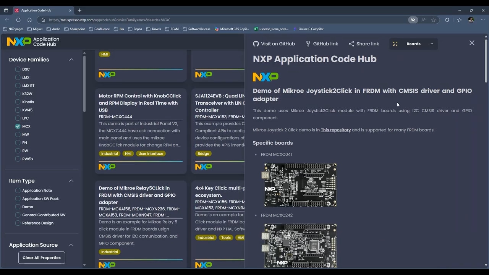Click the User Interface tag

151,154
